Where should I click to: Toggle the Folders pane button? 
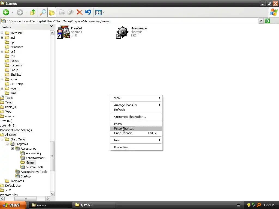(x=52, y=12)
